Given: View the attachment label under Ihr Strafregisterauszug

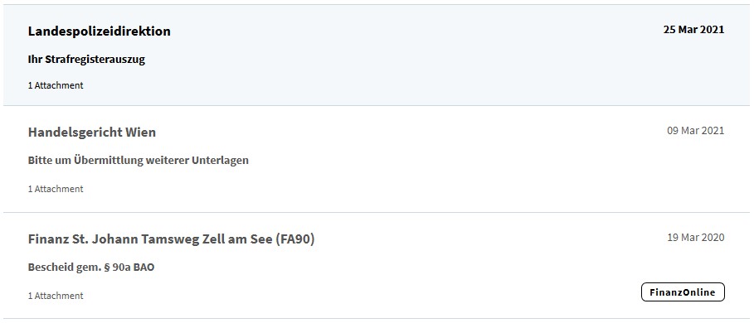Looking at the screenshot, I should tap(56, 85).
